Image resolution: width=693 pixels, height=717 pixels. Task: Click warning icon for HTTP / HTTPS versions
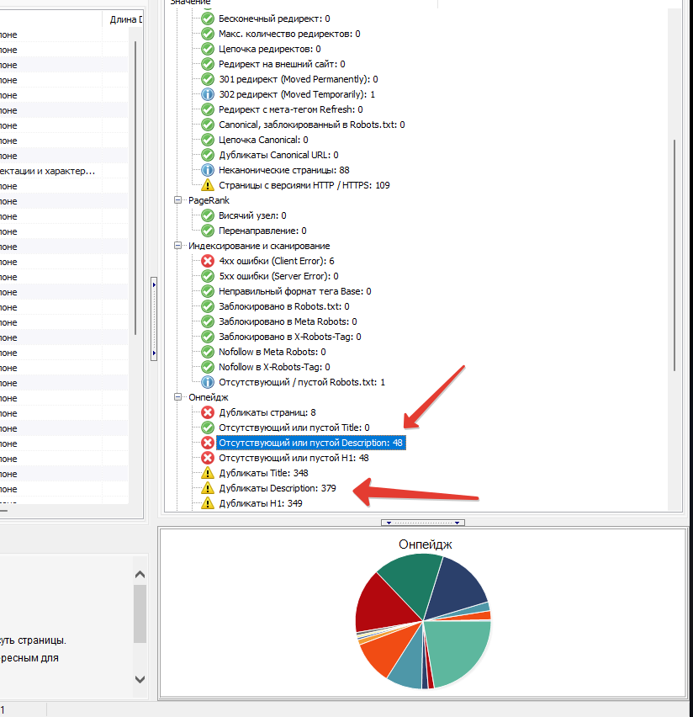click(x=208, y=185)
